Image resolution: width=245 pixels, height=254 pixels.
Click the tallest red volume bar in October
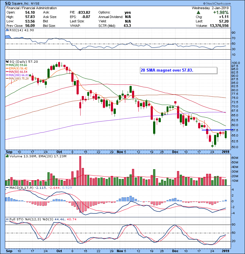80,171
